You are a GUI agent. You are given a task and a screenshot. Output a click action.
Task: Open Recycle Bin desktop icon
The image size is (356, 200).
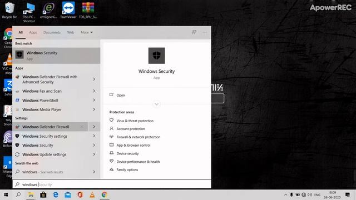[x=9, y=10]
